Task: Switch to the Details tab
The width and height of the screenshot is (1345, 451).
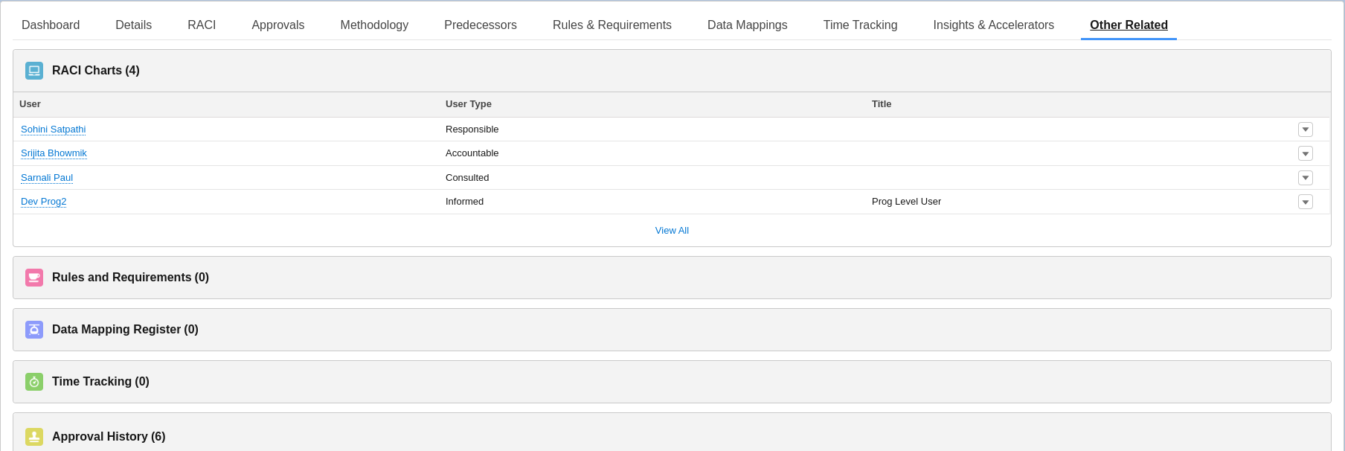Action: 134,25
